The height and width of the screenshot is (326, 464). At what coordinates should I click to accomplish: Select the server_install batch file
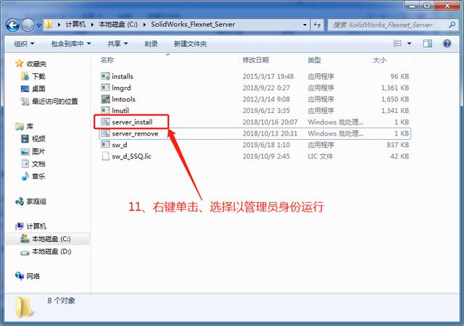pyautogui.click(x=132, y=122)
